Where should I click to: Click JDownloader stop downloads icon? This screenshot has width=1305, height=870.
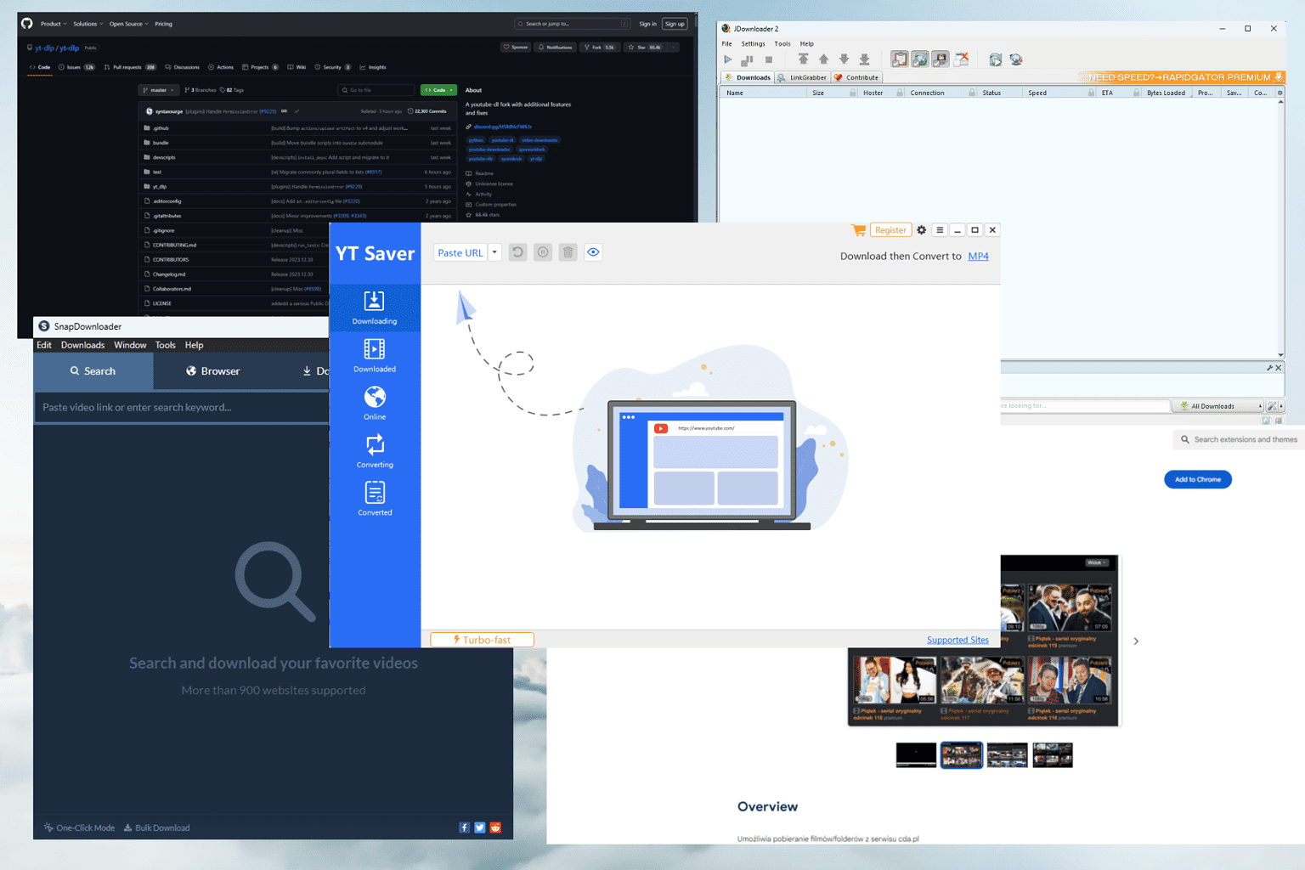click(x=769, y=59)
